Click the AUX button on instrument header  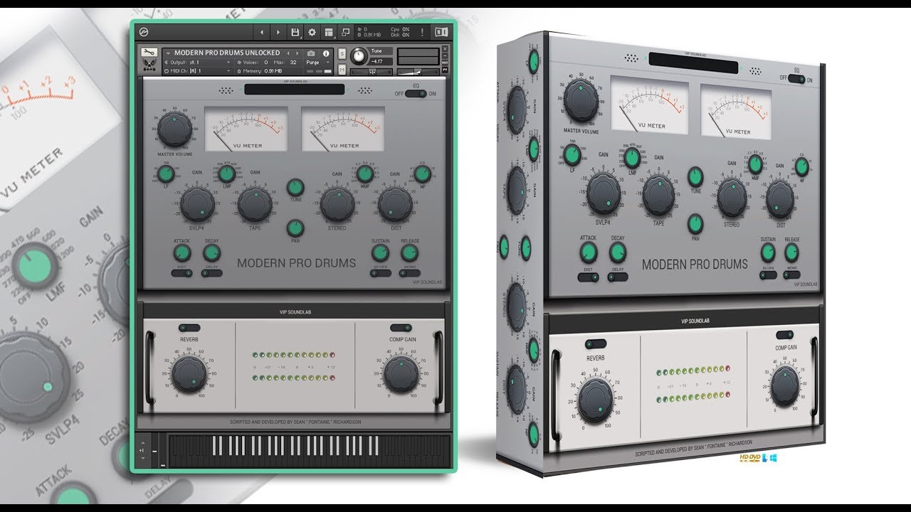[x=445, y=62]
